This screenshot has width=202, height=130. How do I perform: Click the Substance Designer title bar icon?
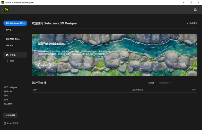click(x=3, y=2)
